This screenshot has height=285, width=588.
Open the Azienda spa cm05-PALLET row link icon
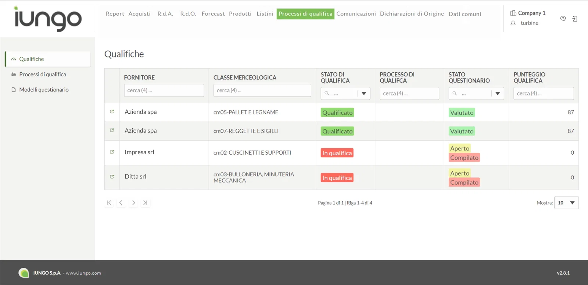tap(112, 112)
